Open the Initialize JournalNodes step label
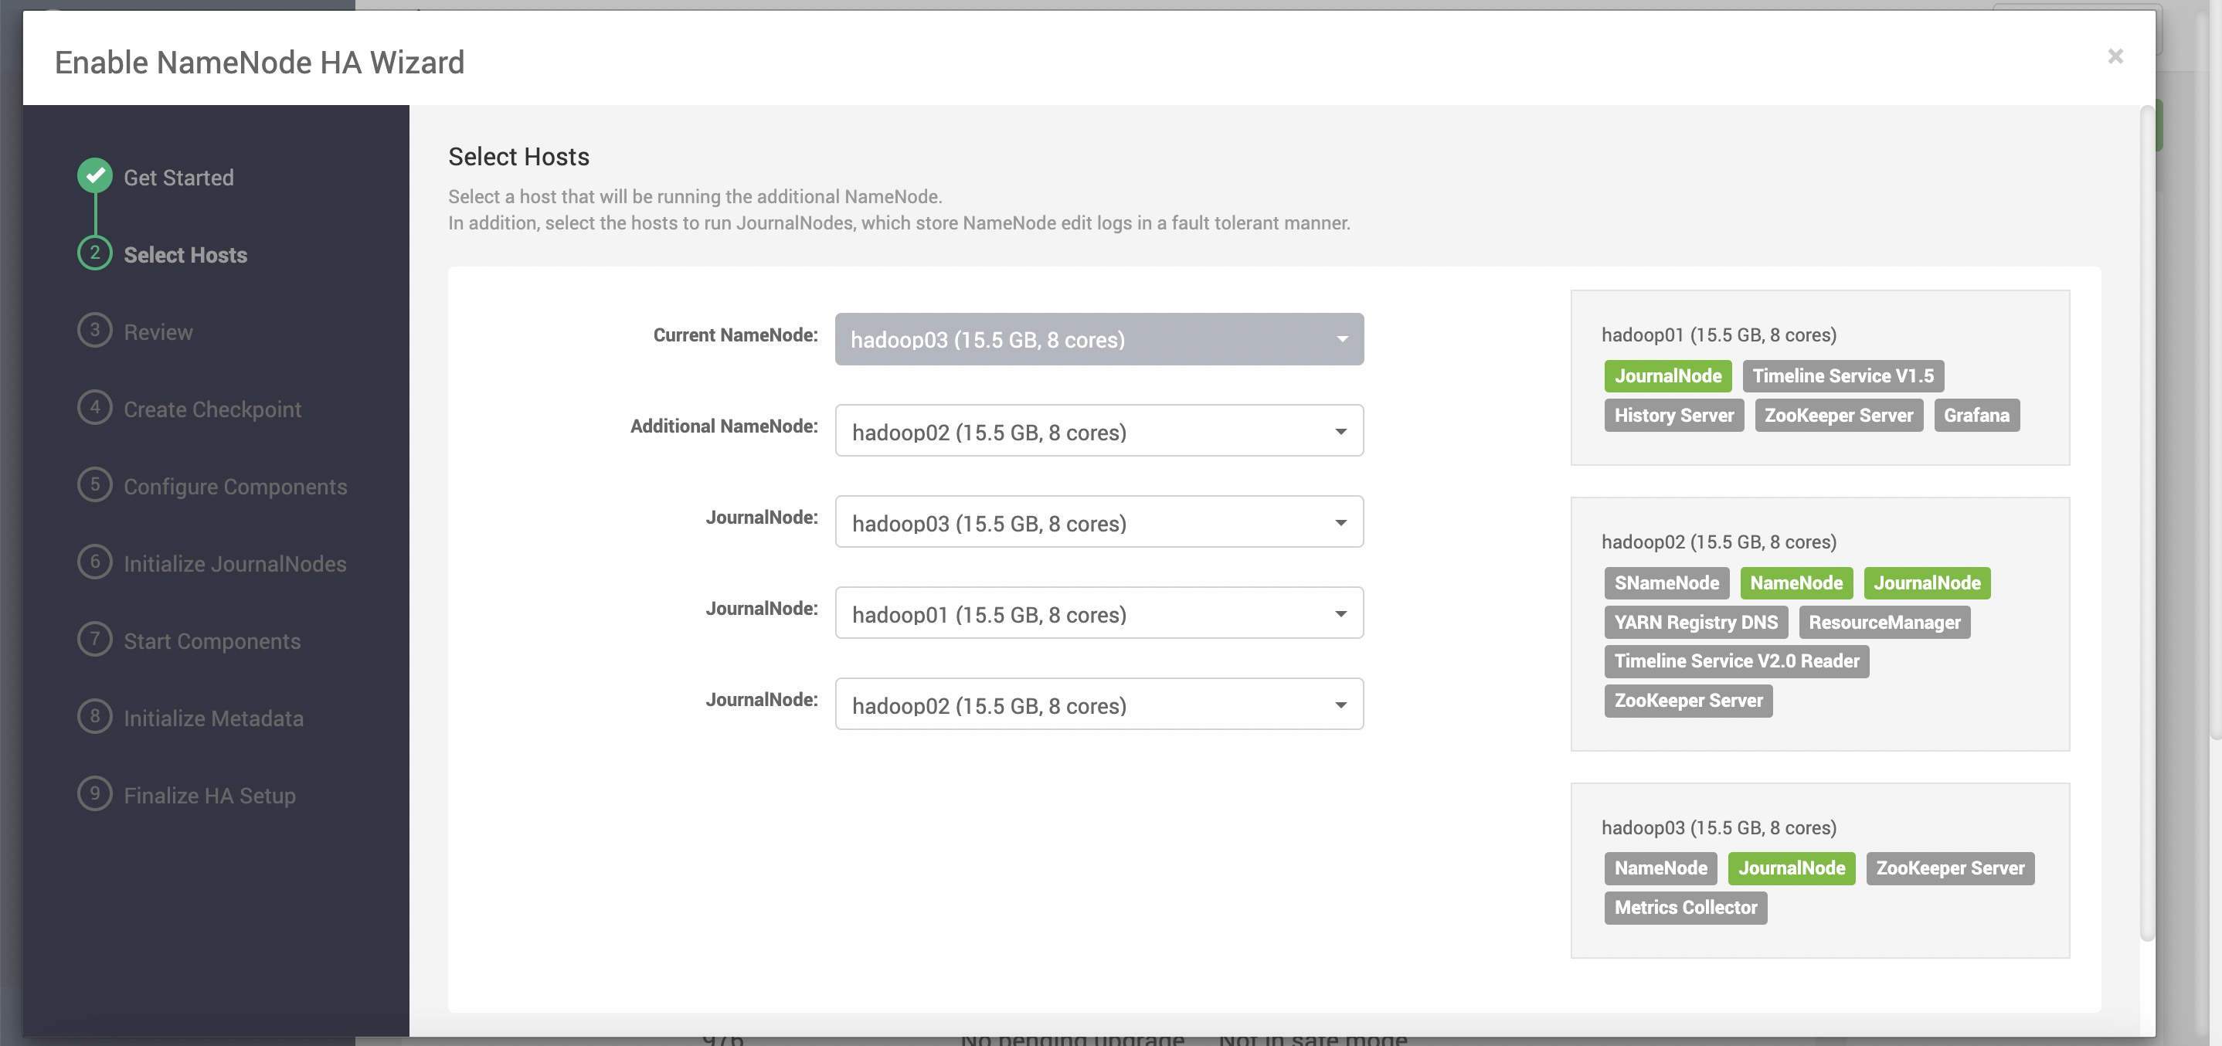The height and width of the screenshot is (1046, 2222). coord(235,564)
